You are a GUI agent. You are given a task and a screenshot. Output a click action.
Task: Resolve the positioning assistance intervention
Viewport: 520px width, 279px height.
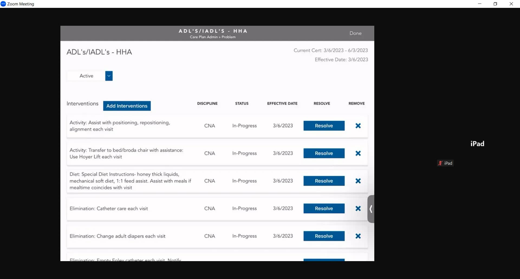[x=324, y=126]
